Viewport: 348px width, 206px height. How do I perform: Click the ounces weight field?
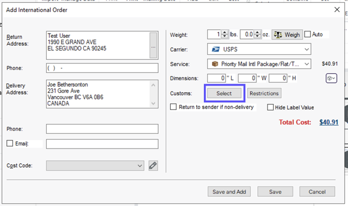click(247, 35)
